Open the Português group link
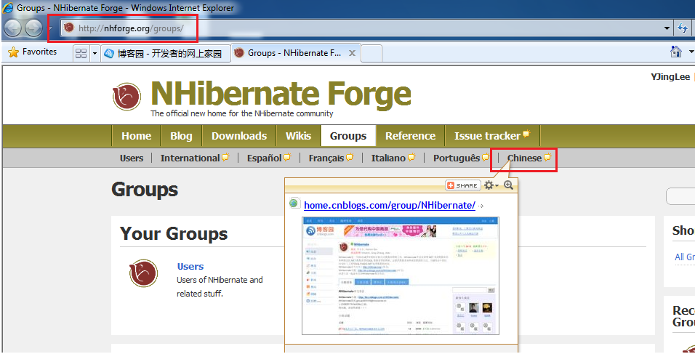The width and height of the screenshot is (695, 354). tap(457, 158)
